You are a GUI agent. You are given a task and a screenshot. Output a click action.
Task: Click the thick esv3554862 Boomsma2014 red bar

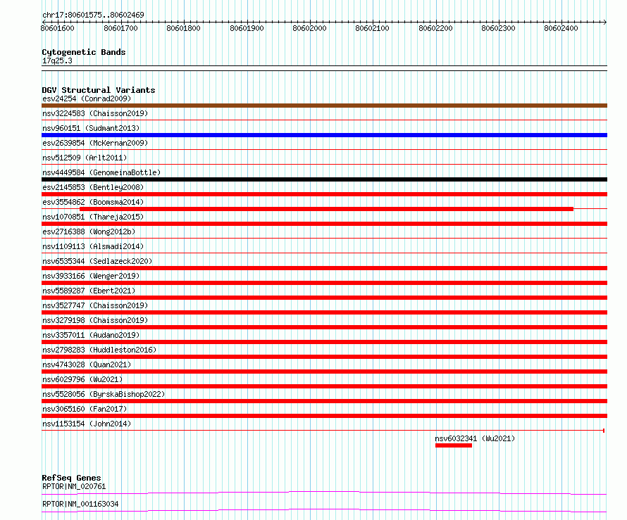326,209
